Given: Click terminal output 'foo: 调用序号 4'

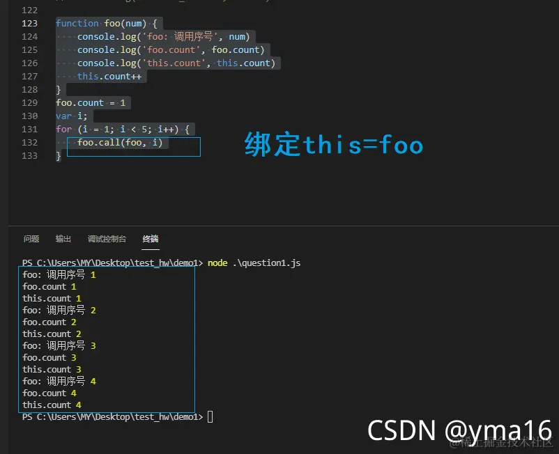Looking at the screenshot, I should (59, 381).
